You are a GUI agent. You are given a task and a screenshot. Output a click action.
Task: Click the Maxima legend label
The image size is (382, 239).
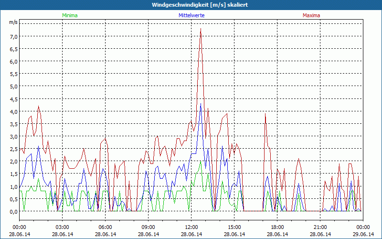pos(311,15)
